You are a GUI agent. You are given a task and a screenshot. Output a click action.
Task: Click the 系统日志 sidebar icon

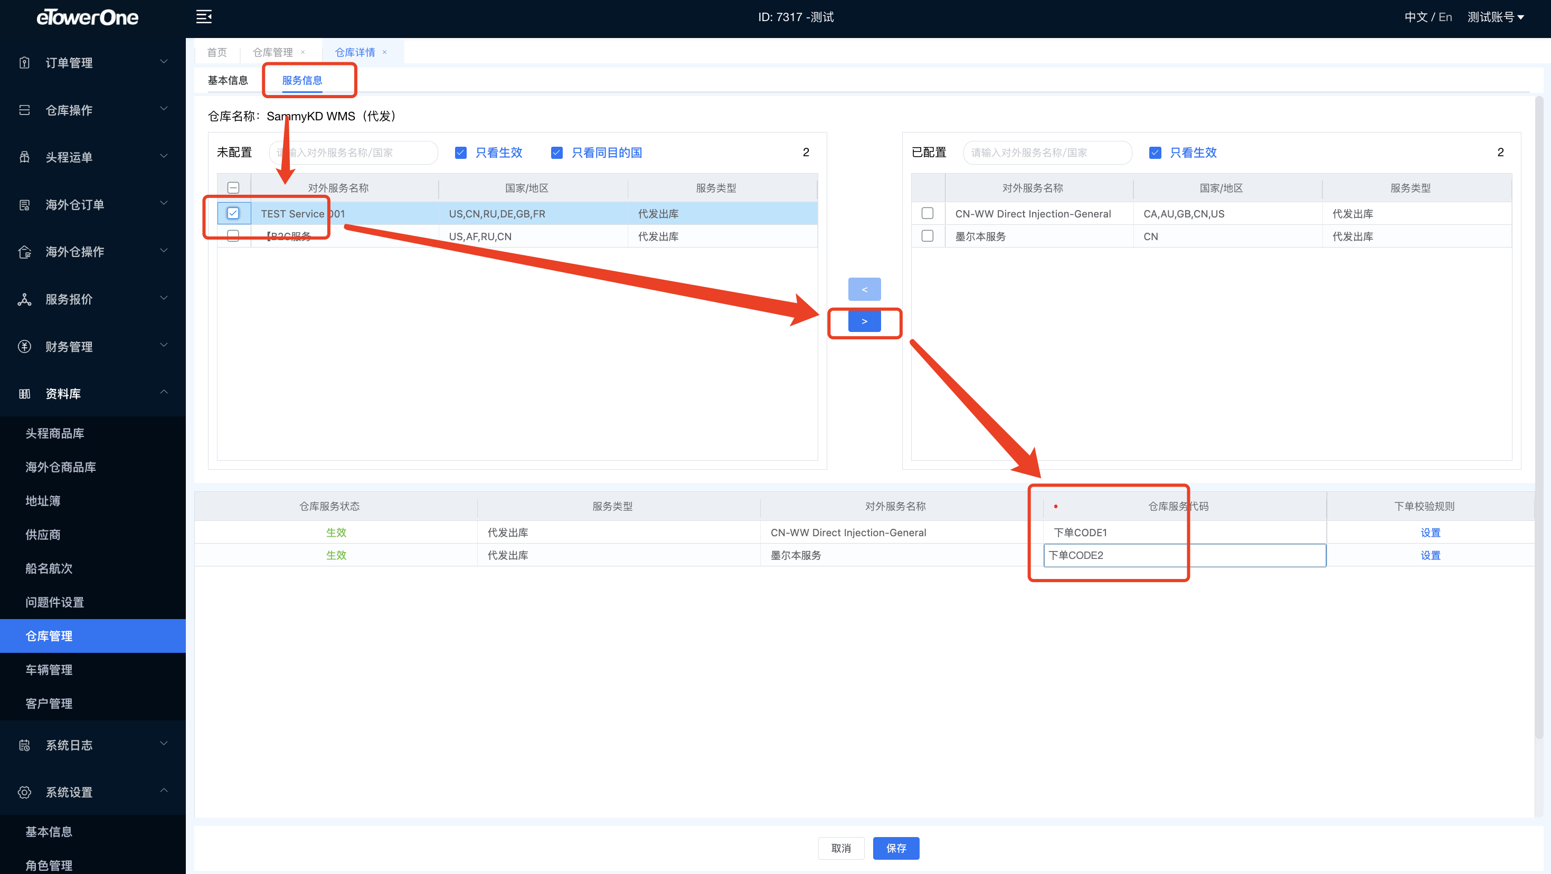pyautogui.click(x=25, y=745)
